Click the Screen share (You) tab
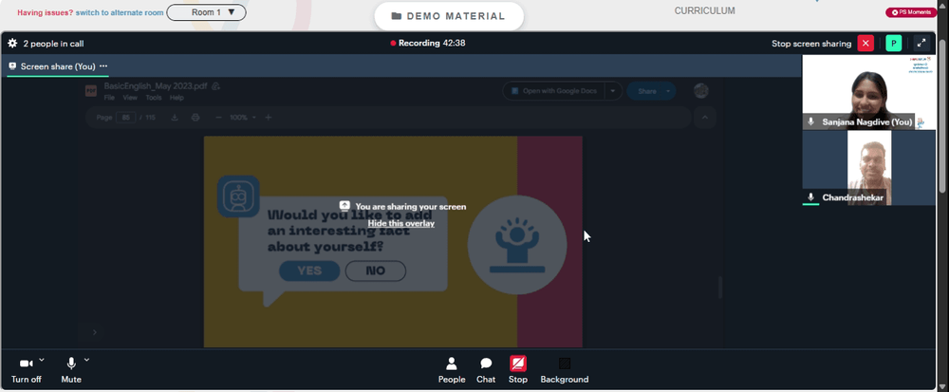The height and width of the screenshot is (392, 949). pyautogui.click(x=58, y=66)
